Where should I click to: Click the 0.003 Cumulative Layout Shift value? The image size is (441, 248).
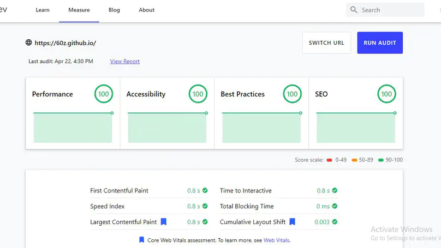pos(322,222)
